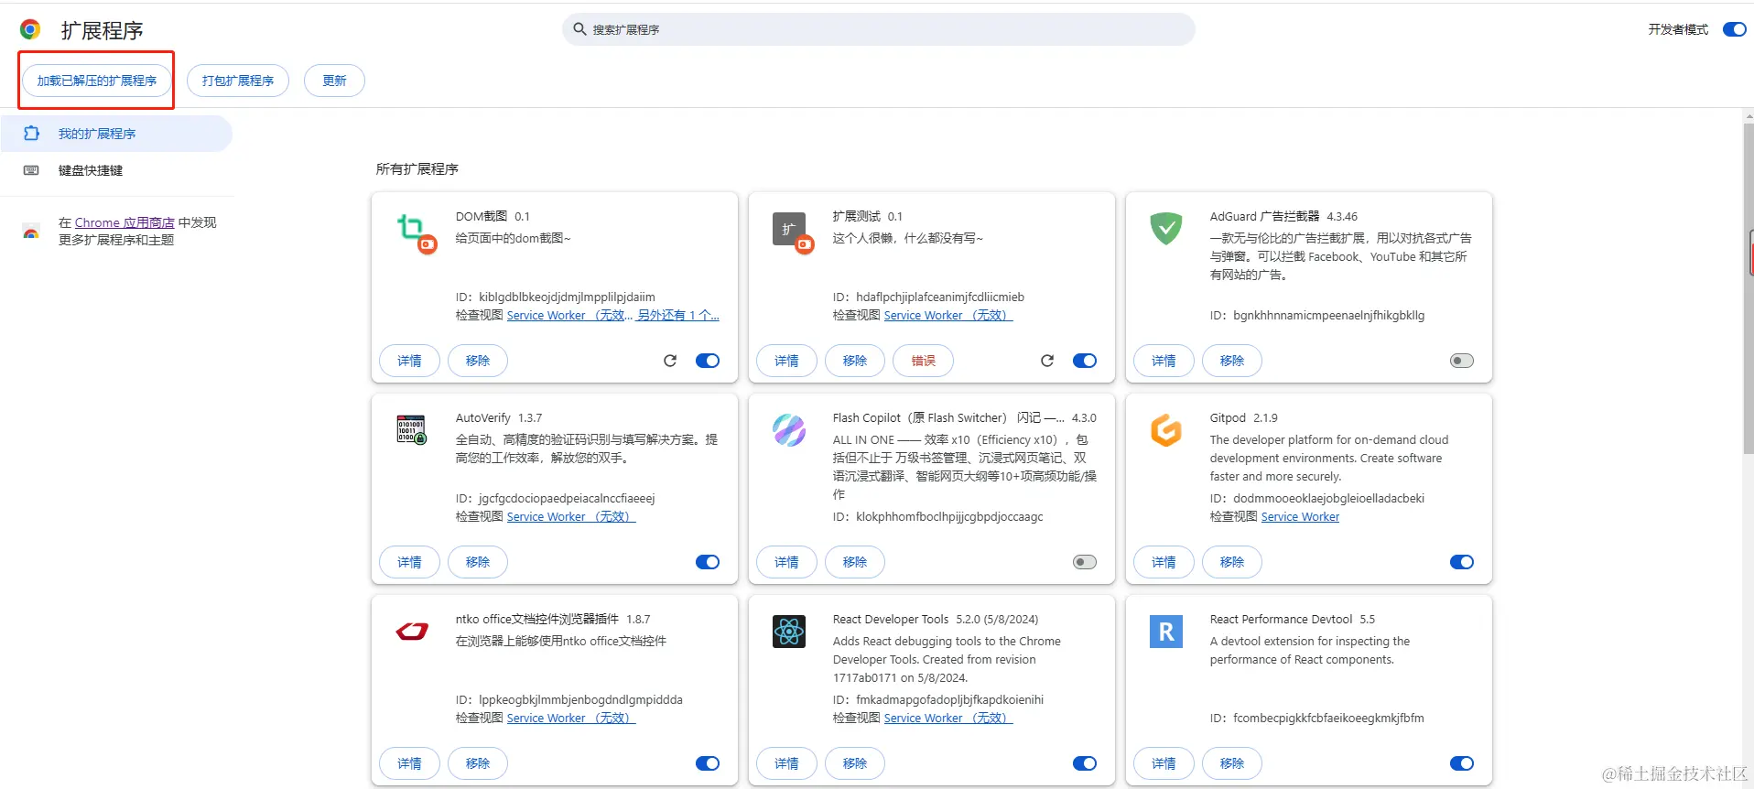Open 详情 for Flash Copilot

pos(786,562)
